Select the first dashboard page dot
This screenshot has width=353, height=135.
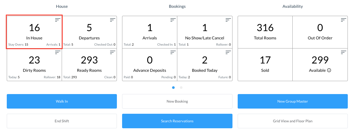173,88
